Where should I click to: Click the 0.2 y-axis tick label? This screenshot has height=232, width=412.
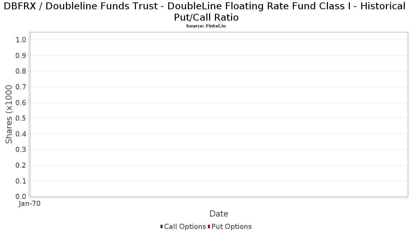(x=21, y=165)
